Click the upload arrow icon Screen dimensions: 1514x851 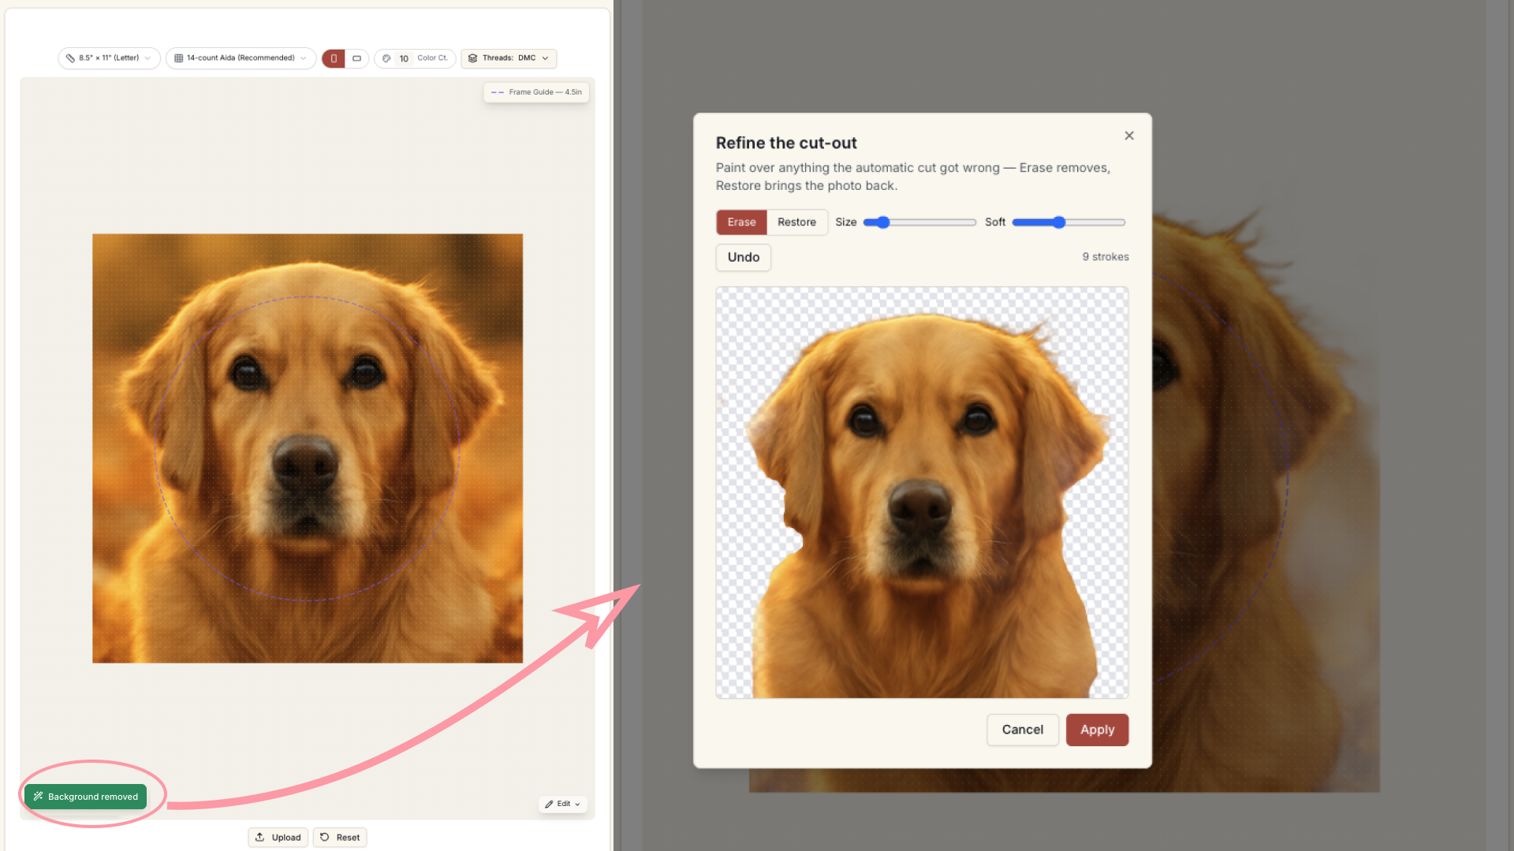pyautogui.click(x=259, y=837)
